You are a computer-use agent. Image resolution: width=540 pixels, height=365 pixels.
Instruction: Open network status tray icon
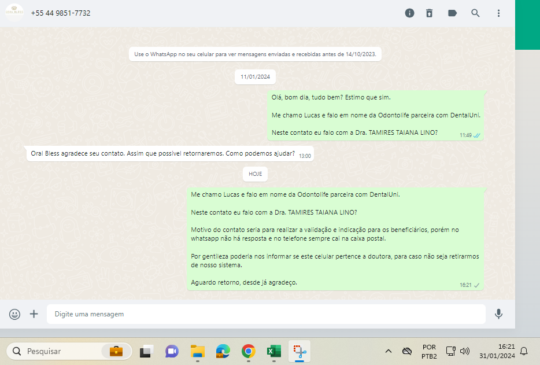451,351
